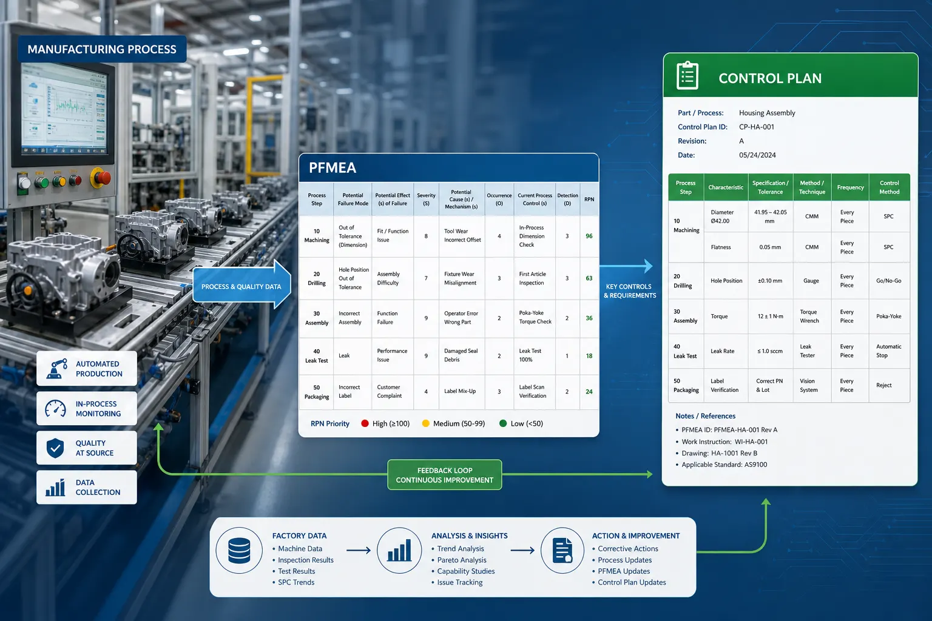This screenshot has height=621, width=932.
Task: Click the Housing Assembly part name
Action: 767,113
